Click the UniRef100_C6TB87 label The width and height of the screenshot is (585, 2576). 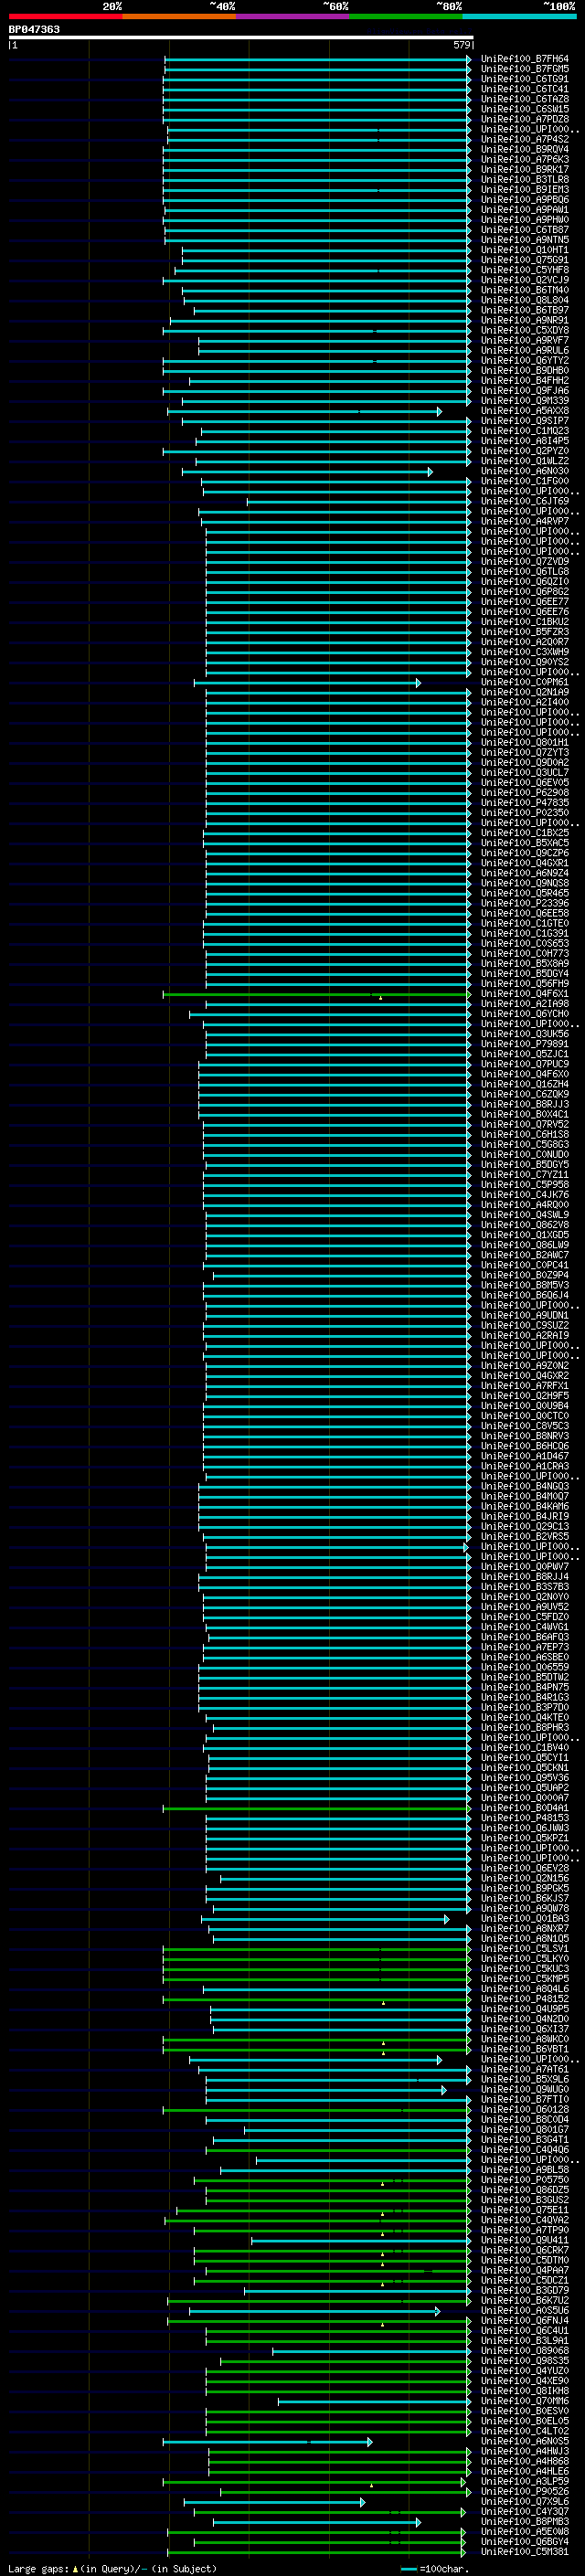[525, 230]
